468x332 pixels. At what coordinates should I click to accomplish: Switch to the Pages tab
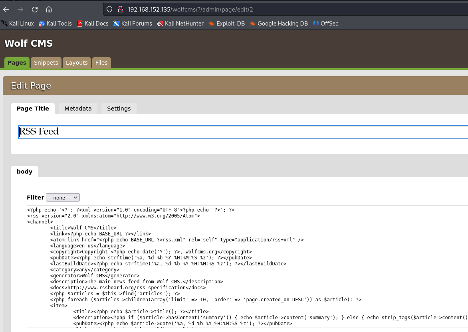(17, 63)
